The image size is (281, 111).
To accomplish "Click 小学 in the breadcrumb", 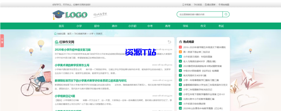I will (91, 34).
